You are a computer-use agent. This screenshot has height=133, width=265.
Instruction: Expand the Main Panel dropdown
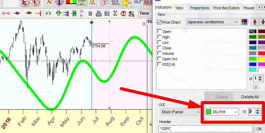pos(181,112)
